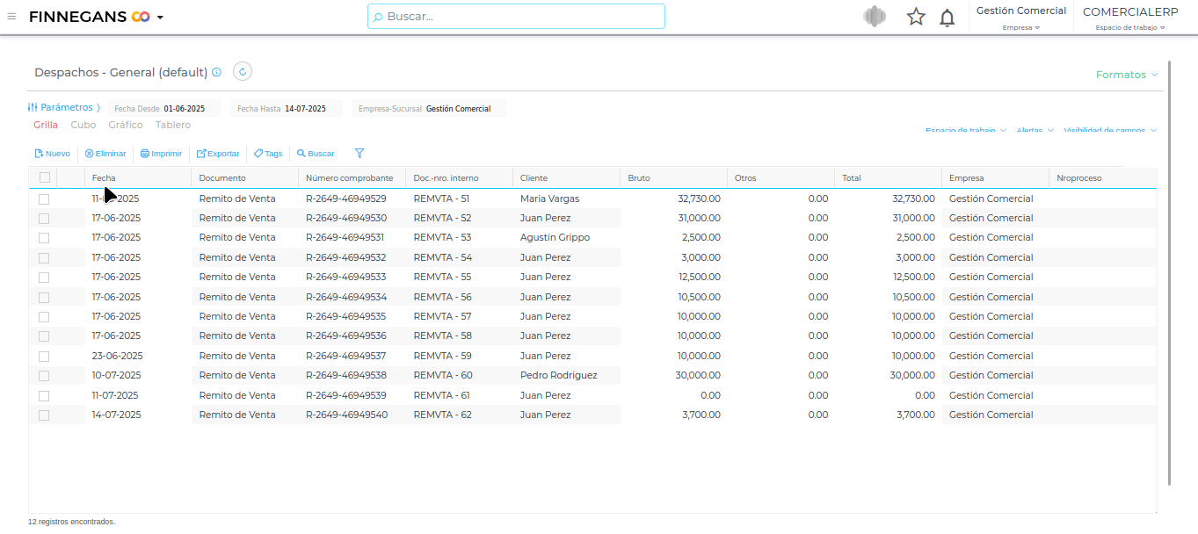Image resolution: width=1198 pixels, height=534 pixels.
Task: Switch to Grilla view tab
Action: click(x=46, y=125)
